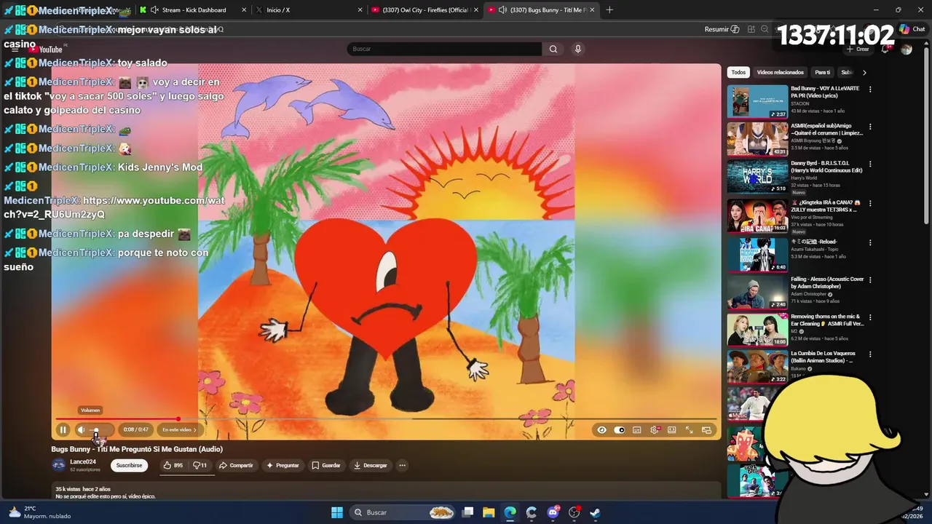Enter fullscreen mode on the video
932x524 pixels.
(690, 430)
